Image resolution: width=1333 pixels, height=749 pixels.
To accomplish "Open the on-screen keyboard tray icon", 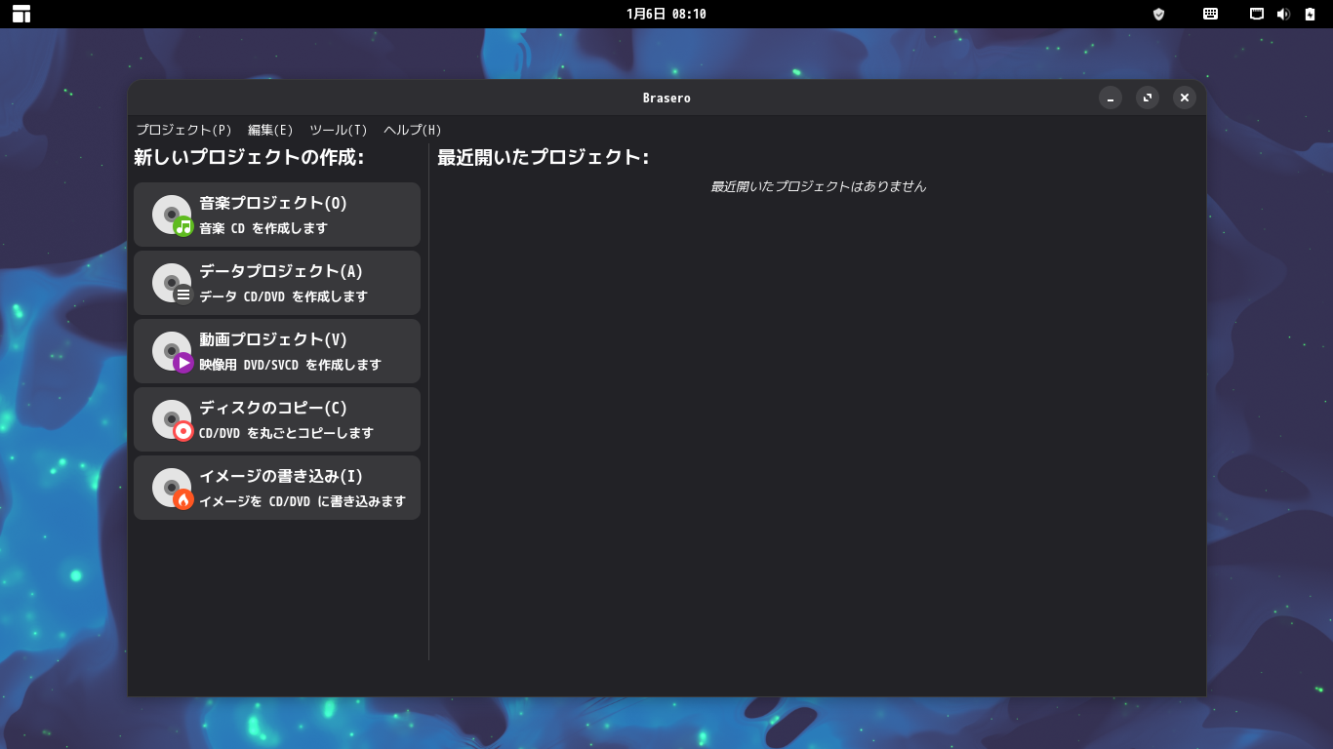I will pyautogui.click(x=1210, y=14).
